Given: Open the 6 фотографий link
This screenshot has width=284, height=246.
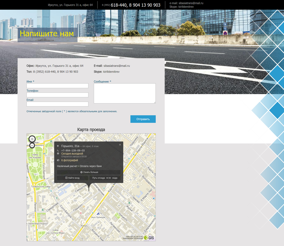Looking at the screenshot, I should click(x=69, y=160).
